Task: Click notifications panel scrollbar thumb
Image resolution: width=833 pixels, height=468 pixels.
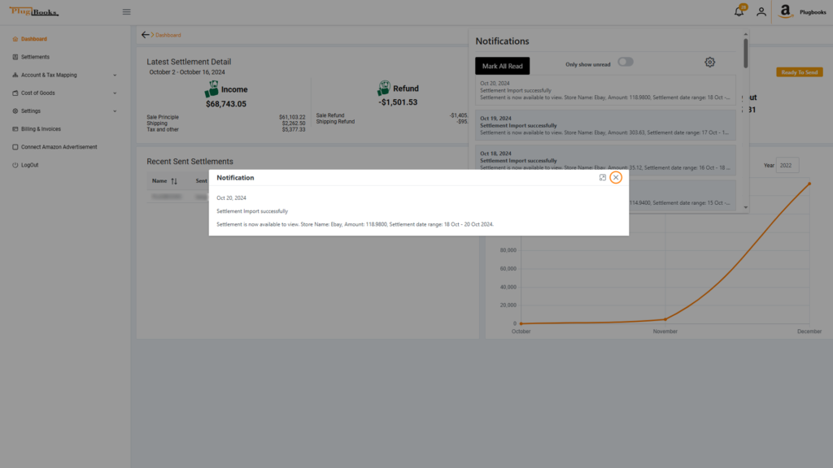Action: 745,53
